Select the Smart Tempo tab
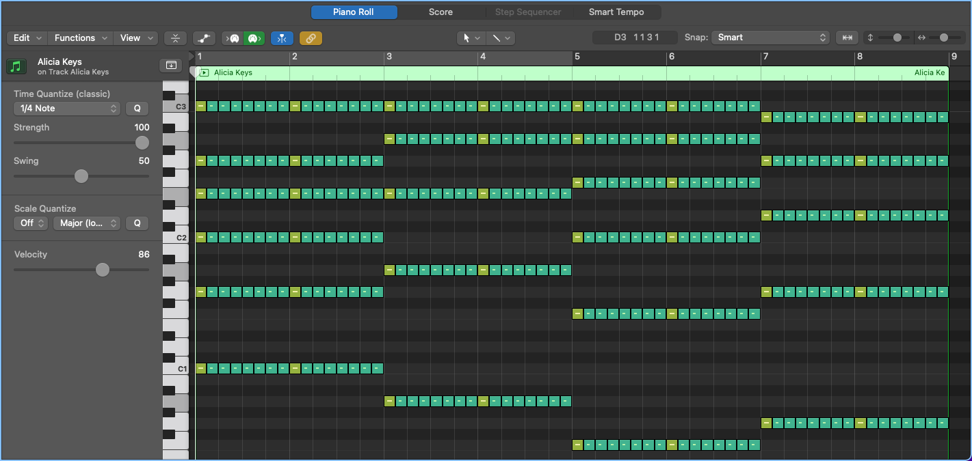The height and width of the screenshot is (461, 972). tap(616, 12)
